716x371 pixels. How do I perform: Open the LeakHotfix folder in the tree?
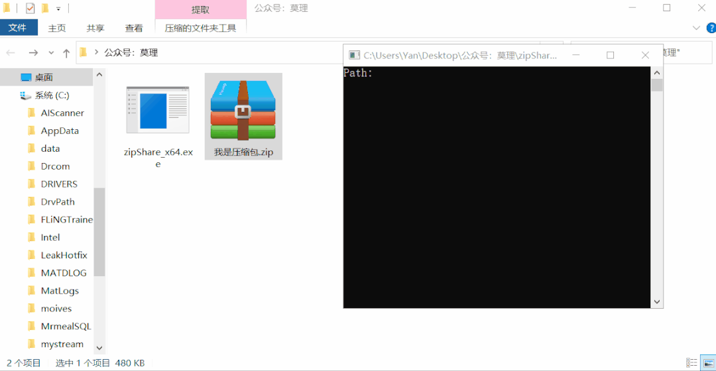point(64,255)
